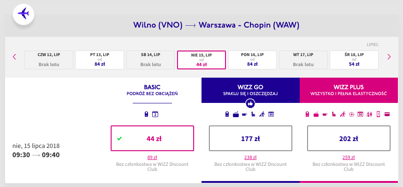This screenshot has width=403, height=187.
Task: Click WIZZ GO priority boarding icon
Action: pos(262,114)
